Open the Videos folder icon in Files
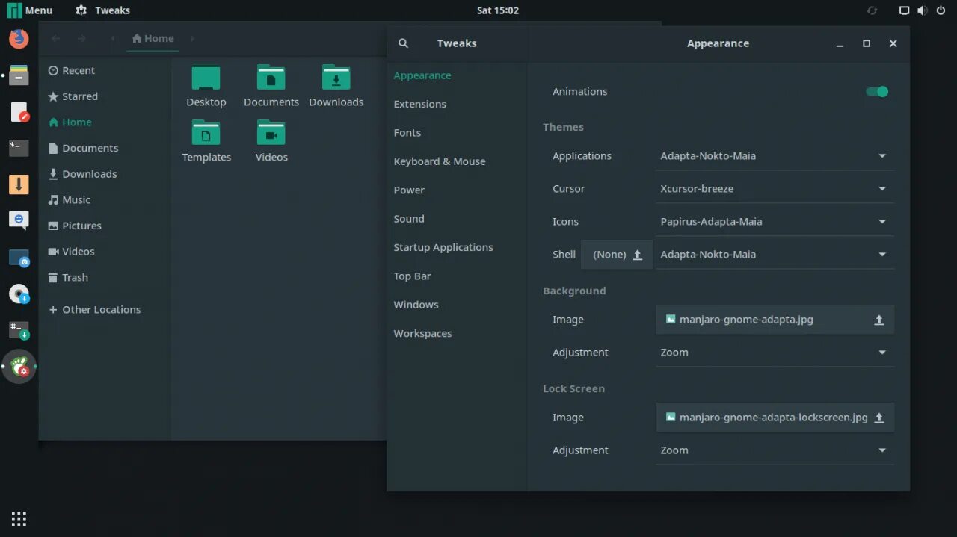The height and width of the screenshot is (537, 957). coord(271,141)
